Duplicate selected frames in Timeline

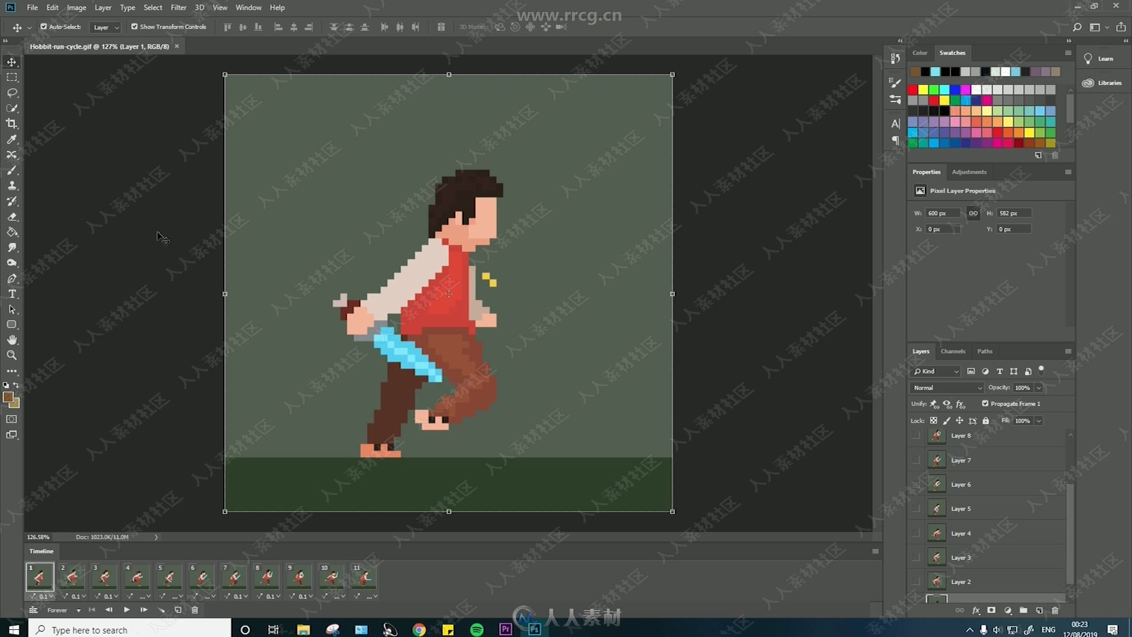coord(178,610)
